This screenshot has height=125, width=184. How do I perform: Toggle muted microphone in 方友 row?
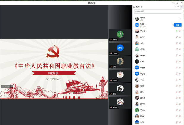[177, 43]
